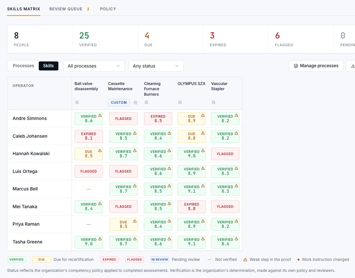
Task: Open Andre Simmons FLAGGED Cassette Maintenance cell
Action: tap(123, 119)
